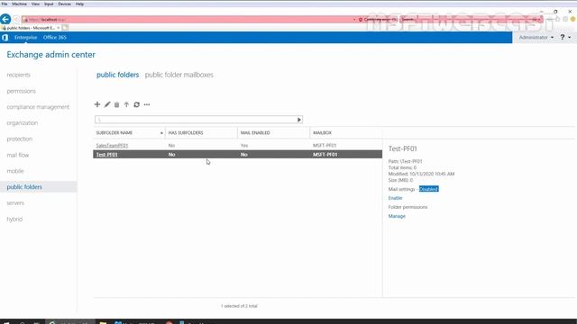The height and width of the screenshot is (324, 577).
Task: Open the Administrator account dropdown
Action: (536, 38)
